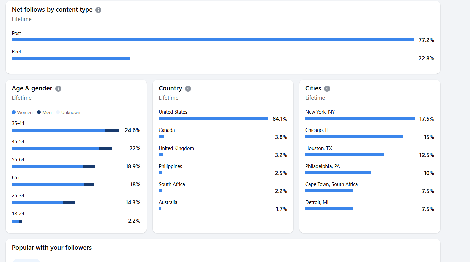
Task: Click the Popular with your followers heading
Action: point(52,248)
